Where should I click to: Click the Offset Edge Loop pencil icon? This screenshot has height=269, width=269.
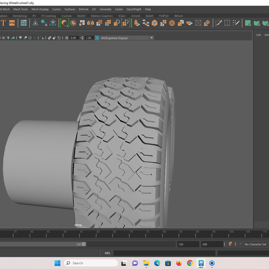coord(236,23)
